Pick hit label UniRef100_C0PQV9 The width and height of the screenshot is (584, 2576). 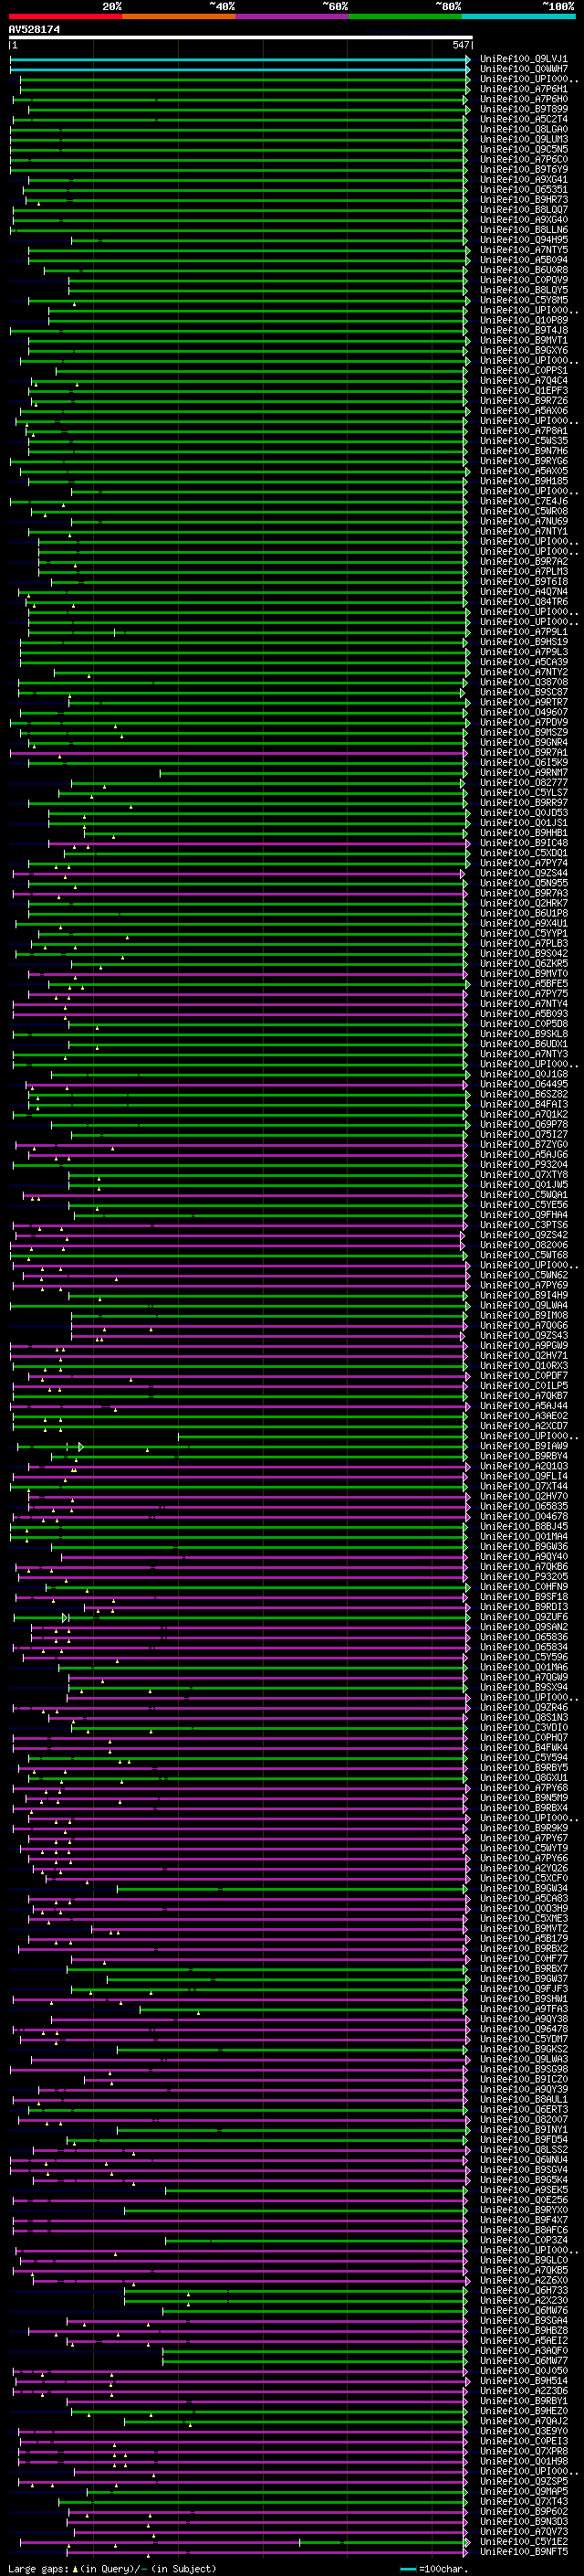[523, 280]
